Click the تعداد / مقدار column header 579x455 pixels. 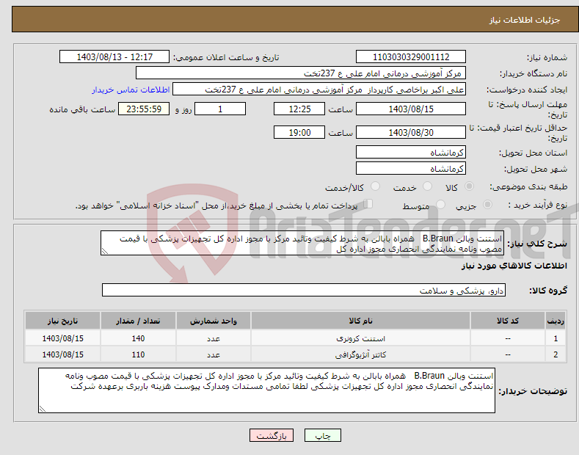tap(138, 321)
